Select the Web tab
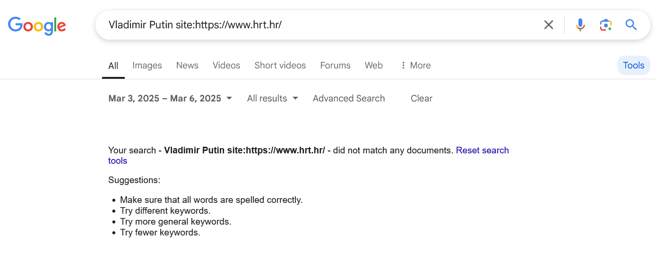 (373, 66)
